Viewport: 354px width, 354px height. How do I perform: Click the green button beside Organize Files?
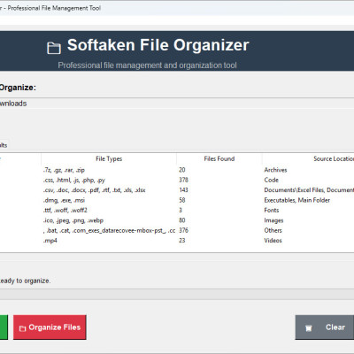click(4, 327)
